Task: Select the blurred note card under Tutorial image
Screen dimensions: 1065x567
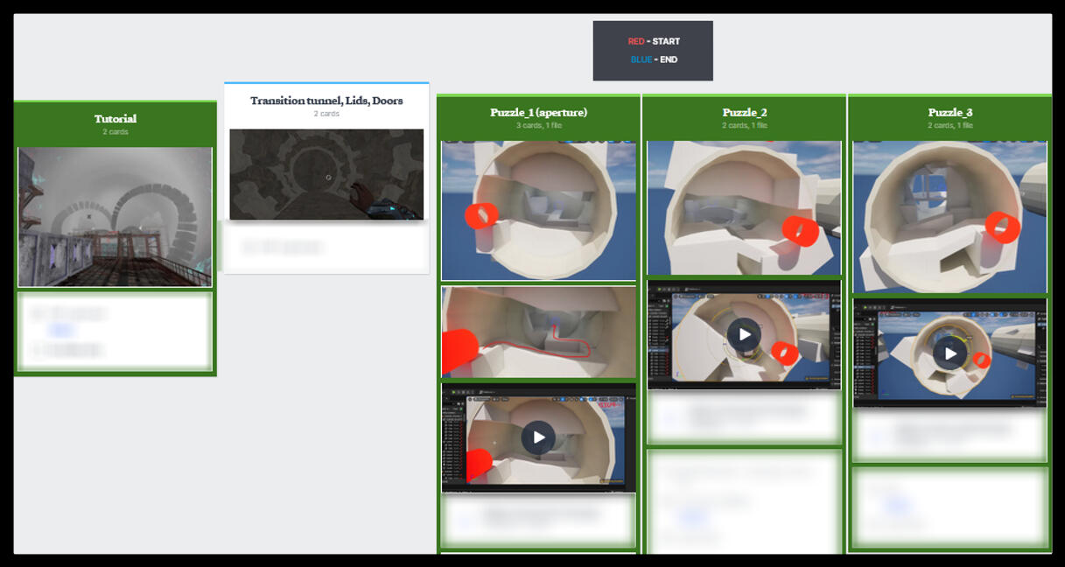Action: [116, 332]
